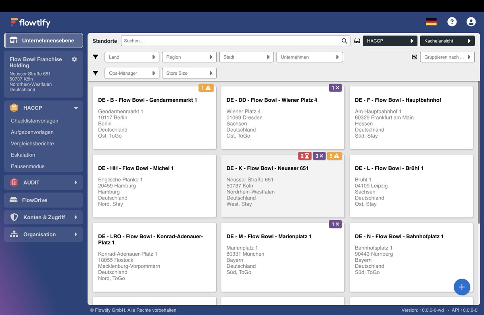
Task: Open the DE - N Bahnhofplatz 1 card
Action: [411, 257]
